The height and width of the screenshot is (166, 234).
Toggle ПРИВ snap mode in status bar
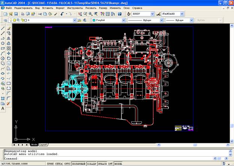click(x=50, y=164)
